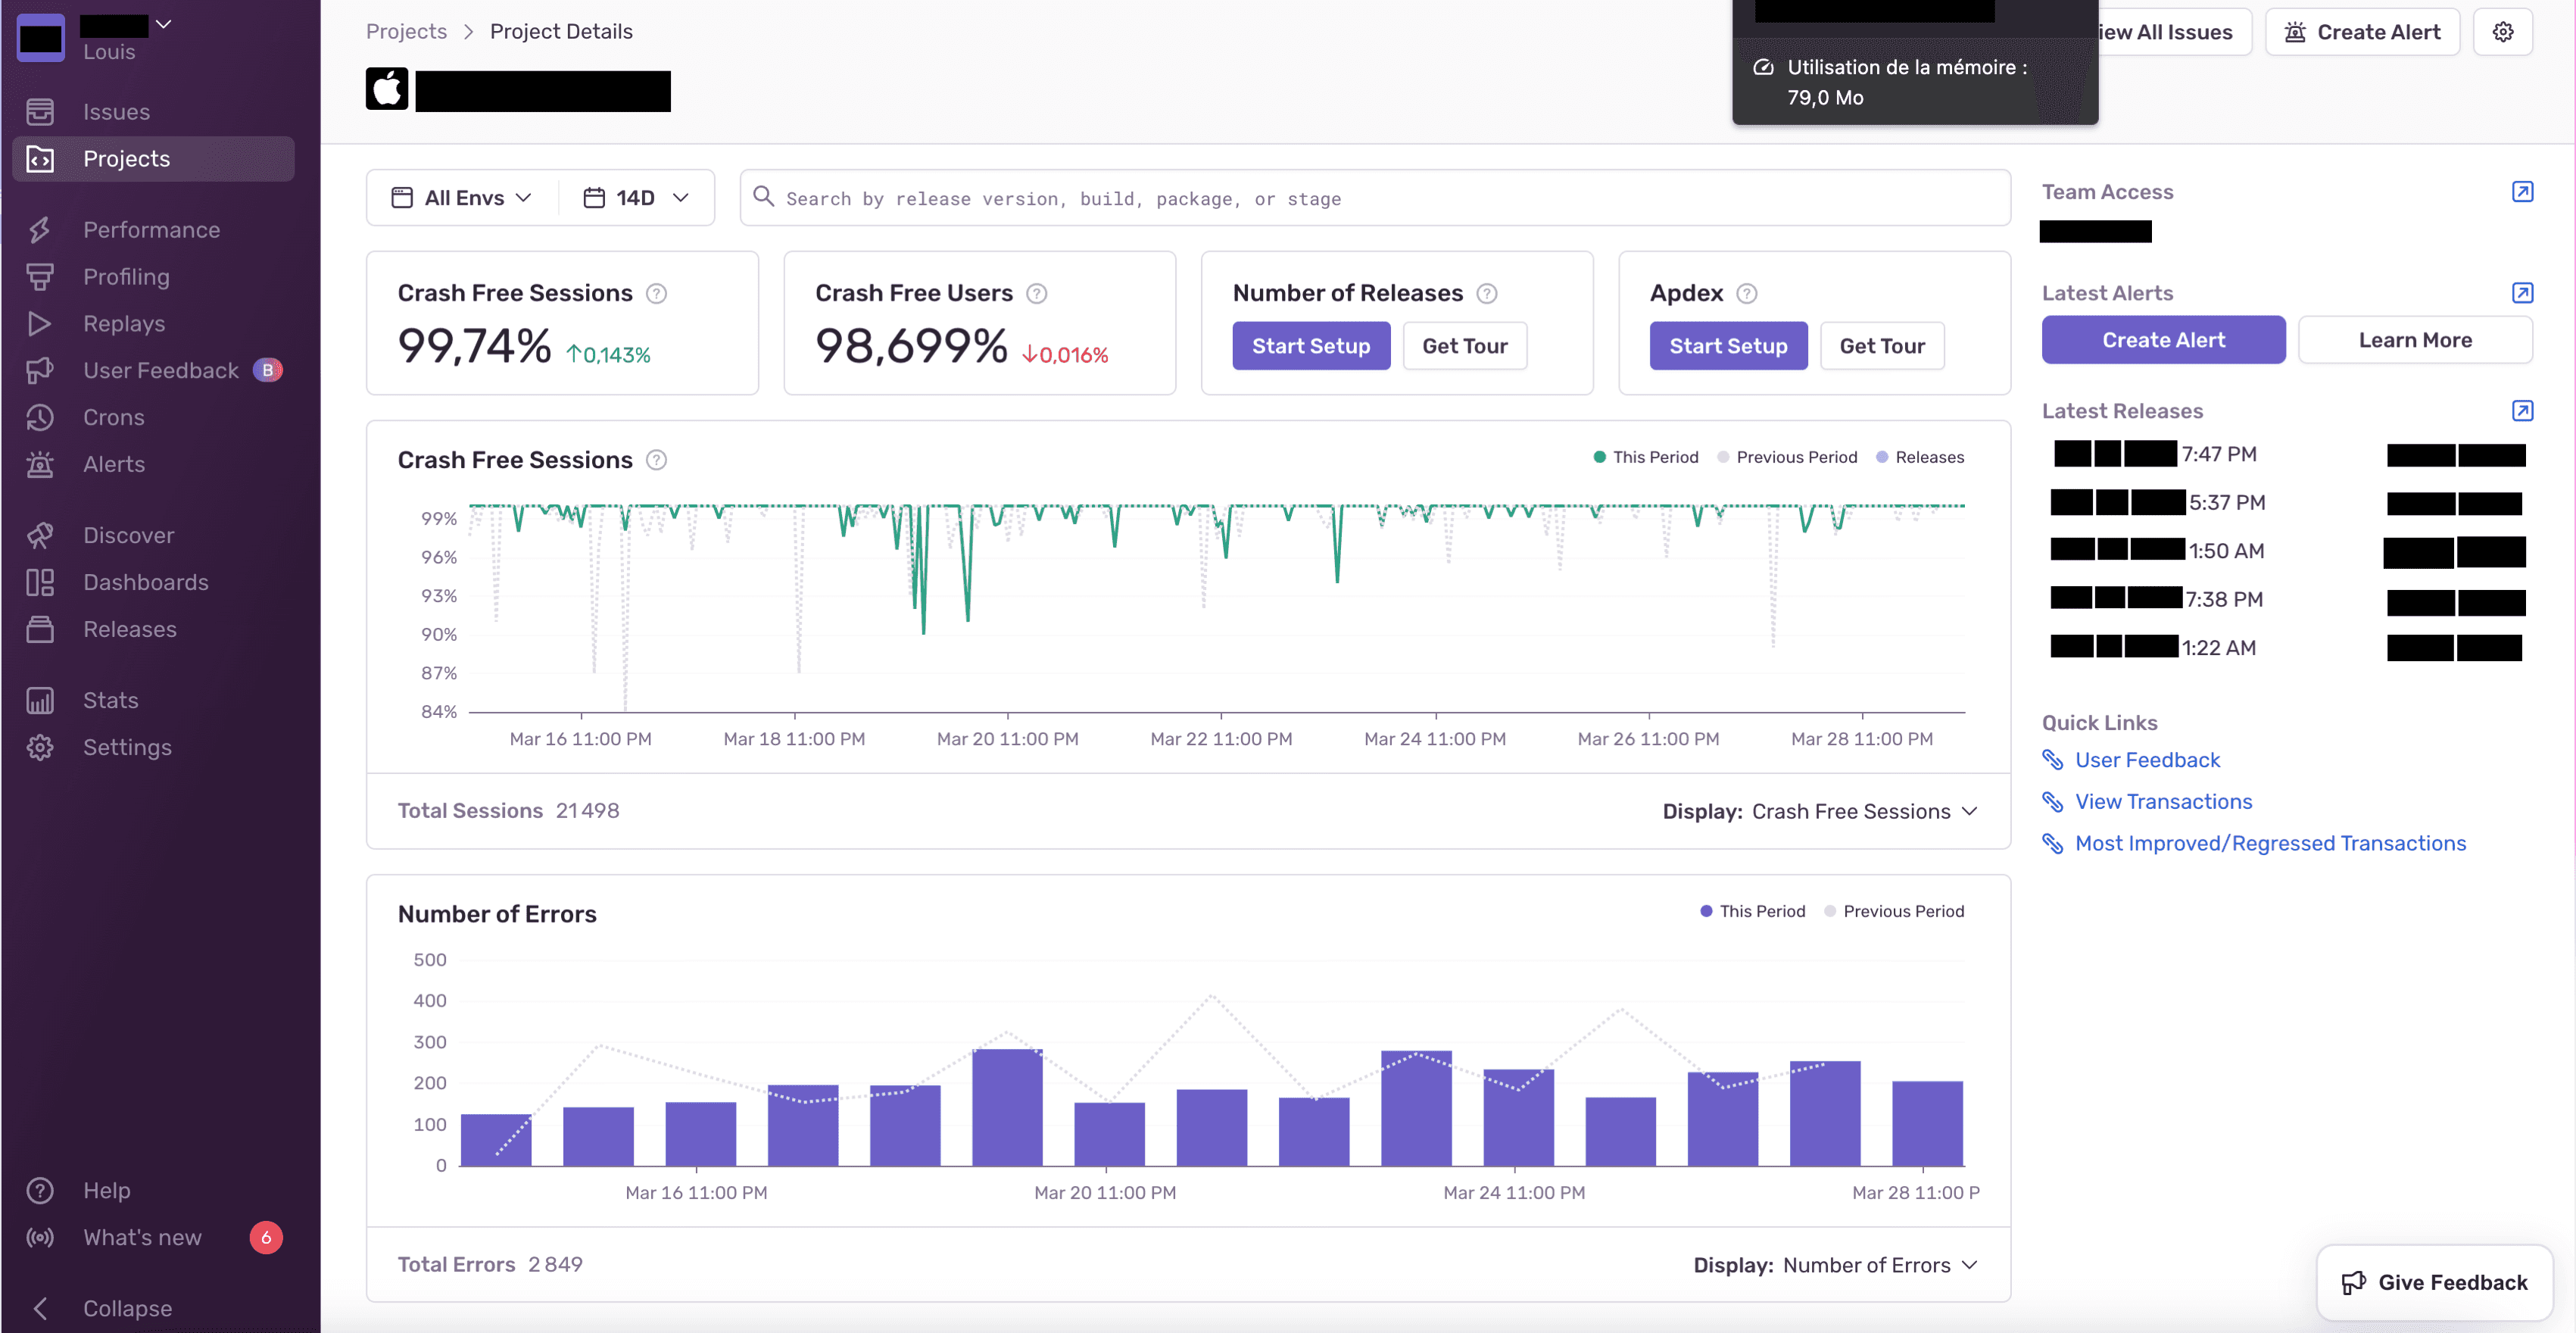This screenshot has height=1333, width=2576.
Task: Expand the 14D time period dropdown
Action: (x=635, y=197)
